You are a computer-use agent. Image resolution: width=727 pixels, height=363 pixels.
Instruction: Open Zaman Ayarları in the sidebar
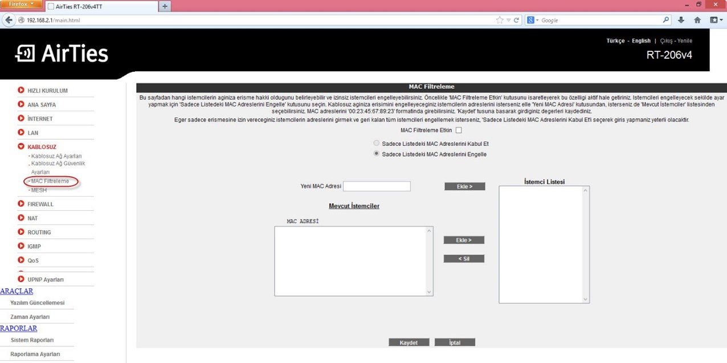pyautogui.click(x=30, y=317)
